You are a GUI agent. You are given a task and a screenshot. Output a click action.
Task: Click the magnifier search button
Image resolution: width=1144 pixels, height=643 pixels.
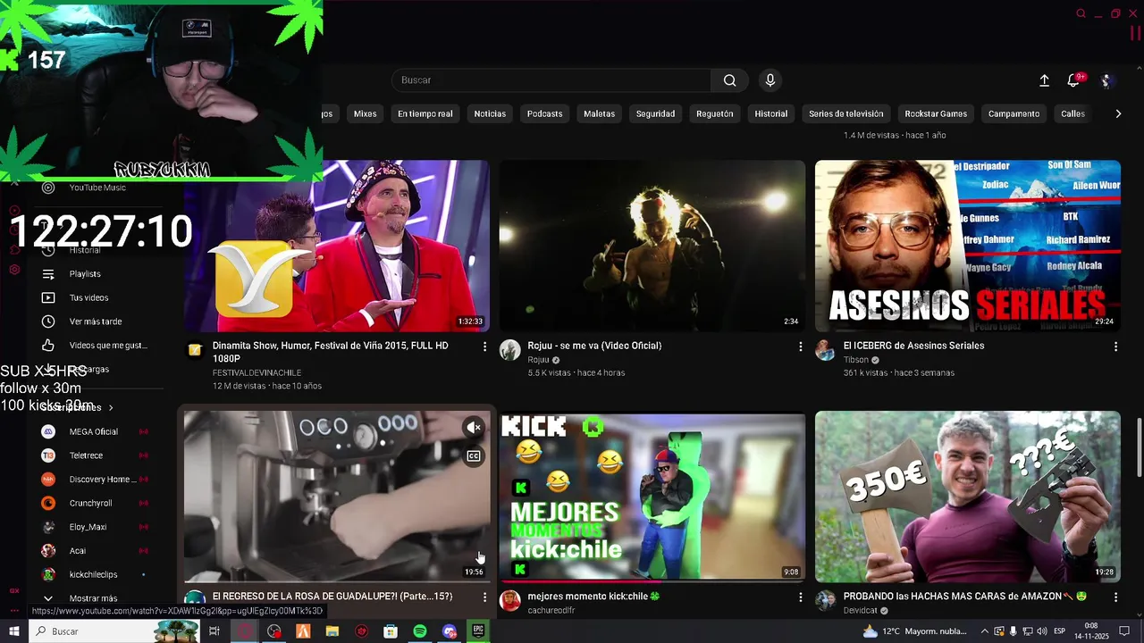(729, 80)
